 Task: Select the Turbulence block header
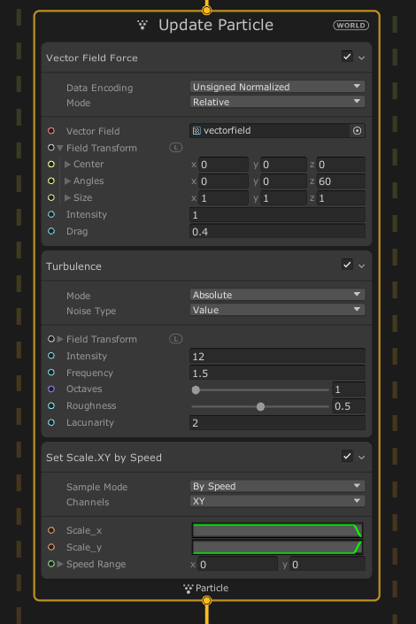pyautogui.click(x=206, y=266)
